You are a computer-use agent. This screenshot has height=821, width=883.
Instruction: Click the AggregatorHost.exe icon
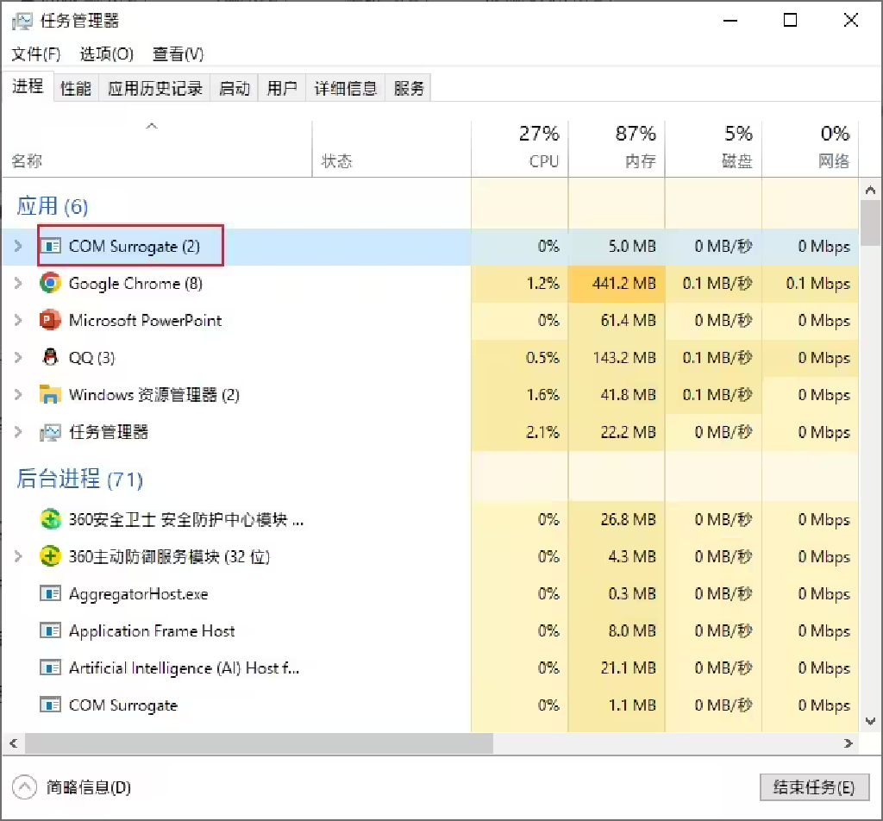pyautogui.click(x=51, y=593)
